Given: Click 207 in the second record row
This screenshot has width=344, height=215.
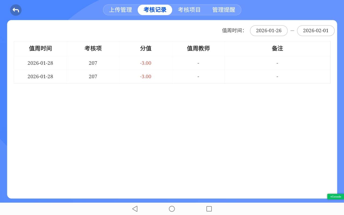Looking at the screenshot, I should [93, 77].
